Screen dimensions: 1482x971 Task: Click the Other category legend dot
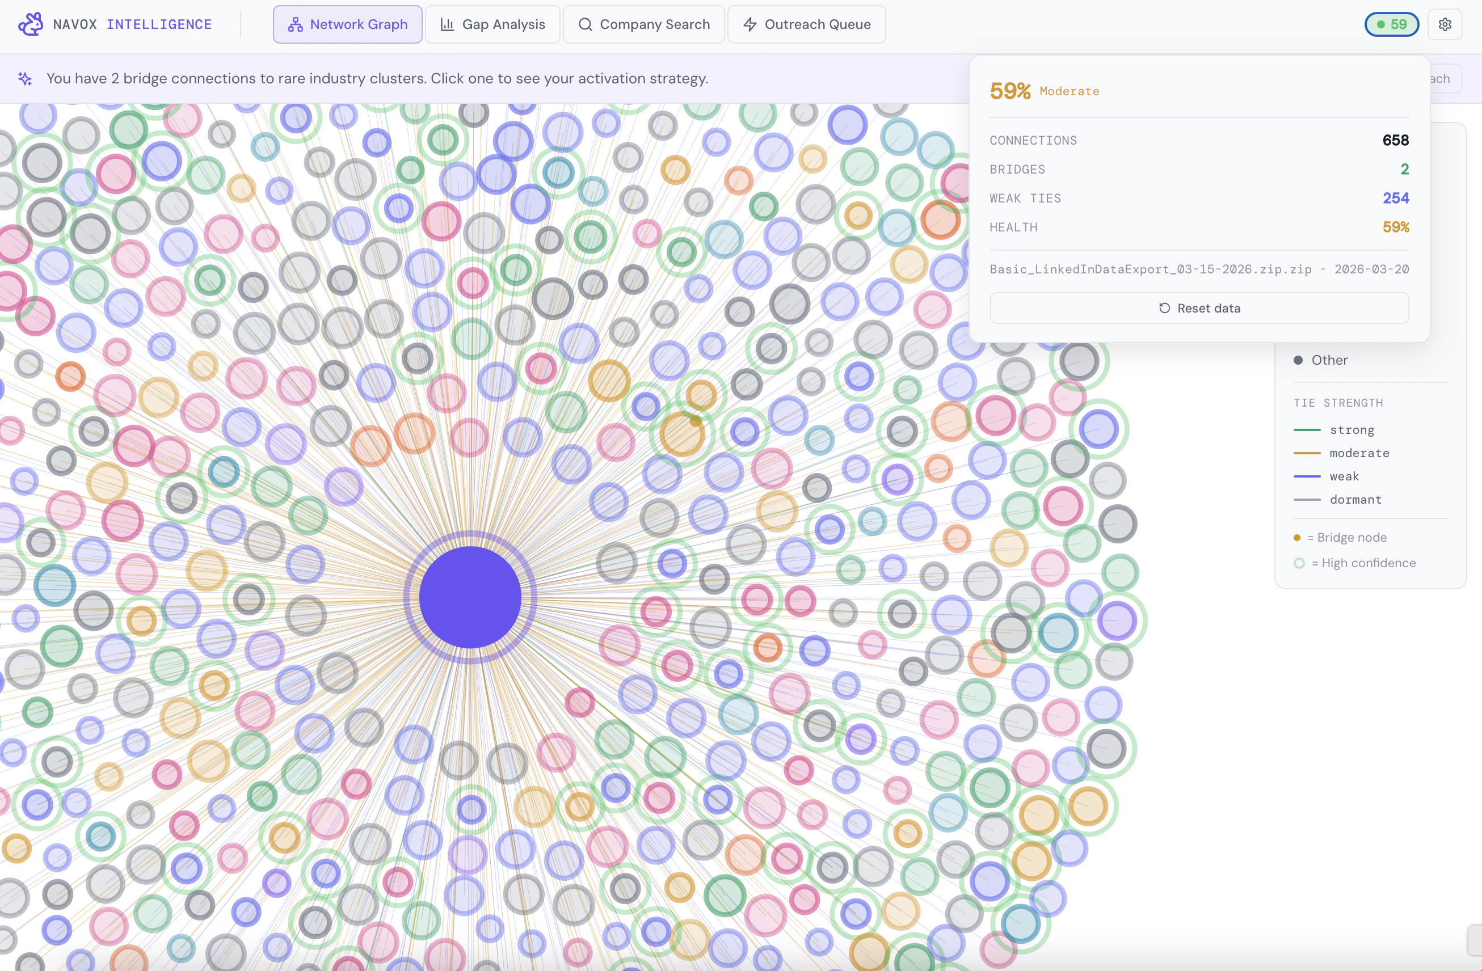point(1298,360)
